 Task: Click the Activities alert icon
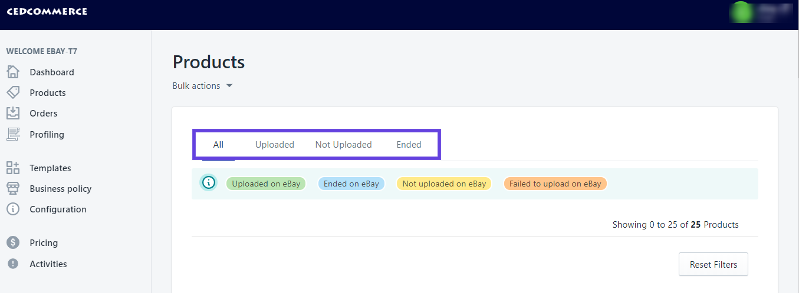13,264
